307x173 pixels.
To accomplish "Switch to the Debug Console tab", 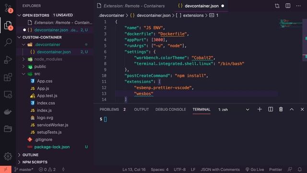I will point(171,110).
